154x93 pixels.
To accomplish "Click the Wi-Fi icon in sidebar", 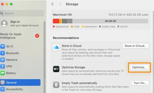I will pos(3,46).
